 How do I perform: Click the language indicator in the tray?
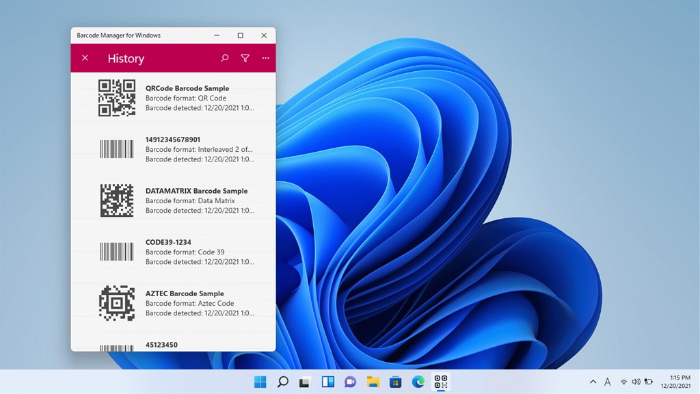(x=607, y=382)
